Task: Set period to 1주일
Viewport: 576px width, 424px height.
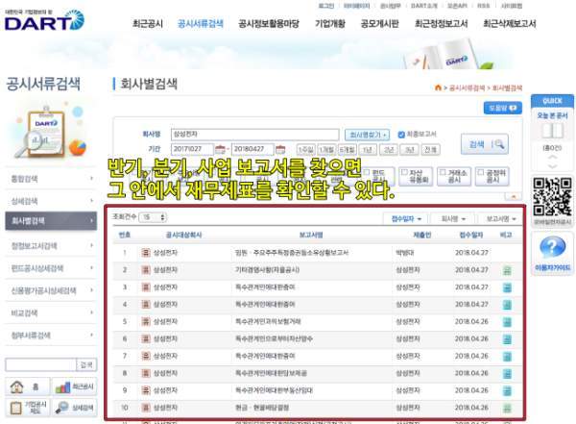Action: pyautogui.click(x=305, y=150)
